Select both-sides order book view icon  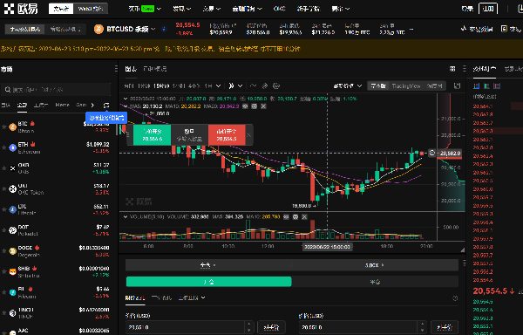pyautogui.click(x=477, y=86)
